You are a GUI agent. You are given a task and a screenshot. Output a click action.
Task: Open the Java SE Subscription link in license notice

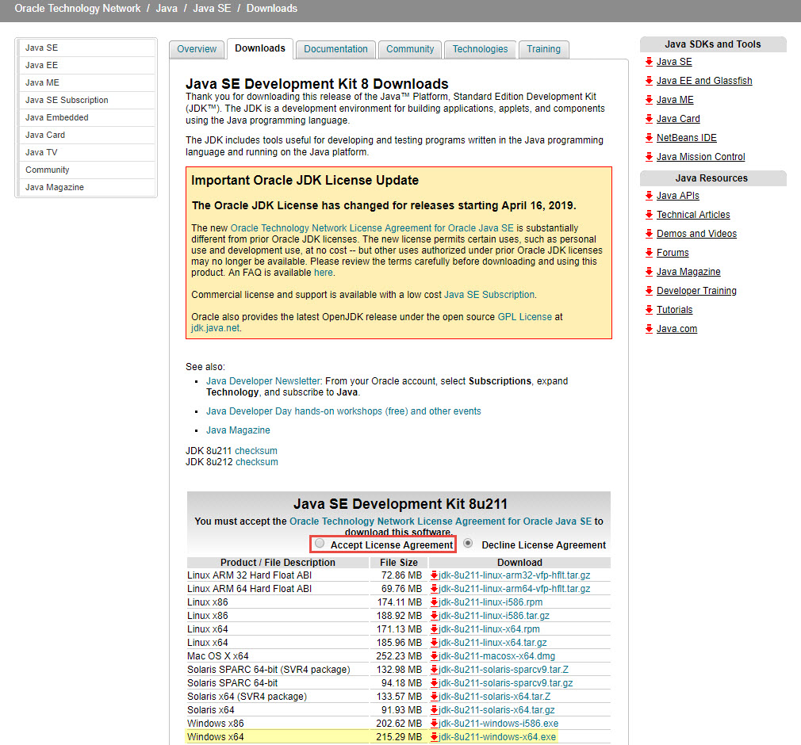click(489, 295)
